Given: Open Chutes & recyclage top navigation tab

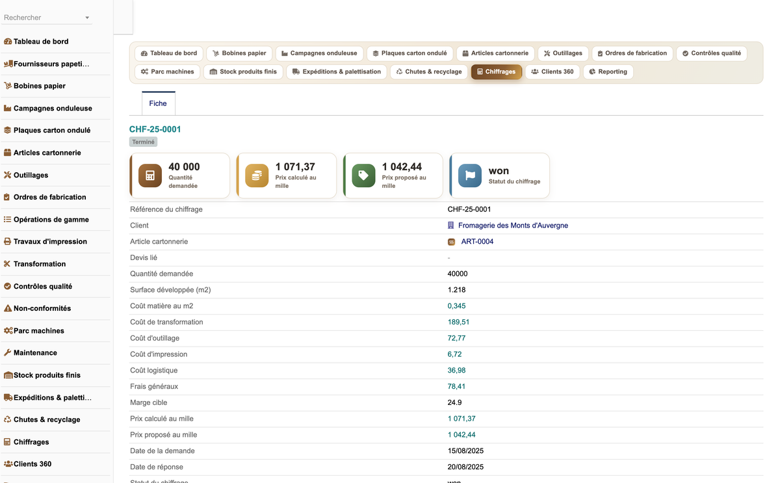Looking at the screenshot, I should pos(429,72).
